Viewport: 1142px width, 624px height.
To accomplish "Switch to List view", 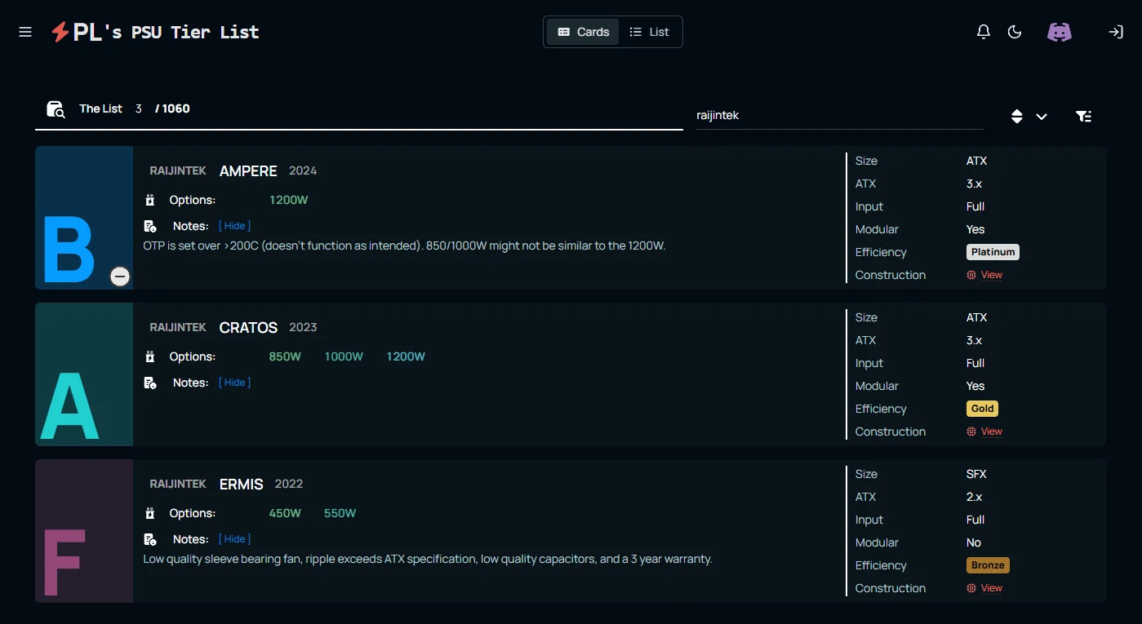I will (x=649, y=32).
